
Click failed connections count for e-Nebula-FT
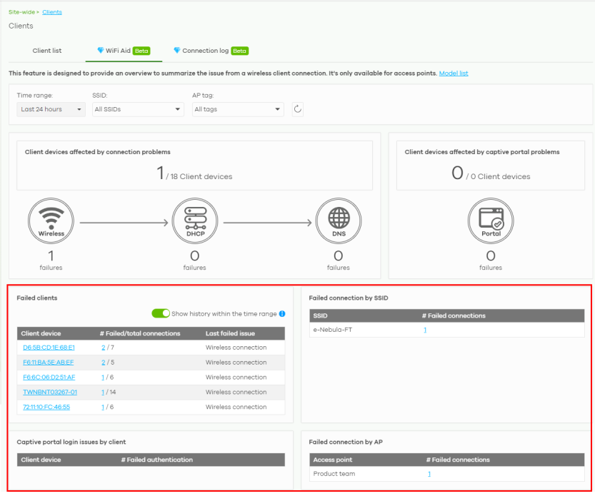coord(425,330)
